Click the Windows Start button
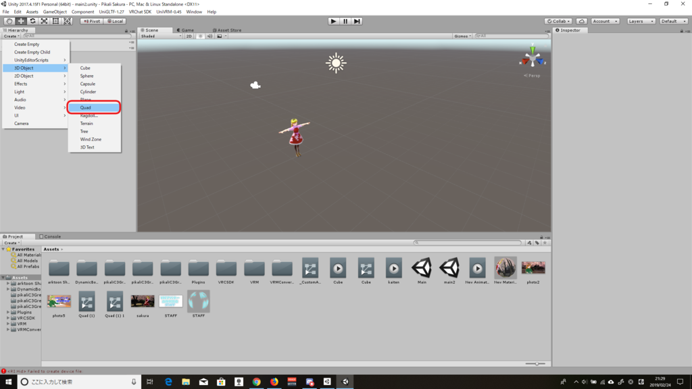This screenshot has width=692, height=389. [x=8, y=382]
